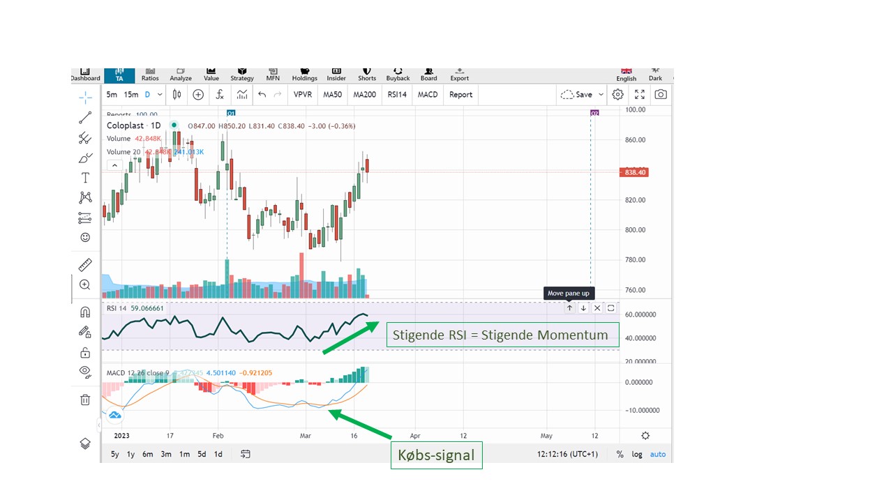This screenshot has height=502, width=893.
Task: Add the MACD indicator
Action: [428, 95]
